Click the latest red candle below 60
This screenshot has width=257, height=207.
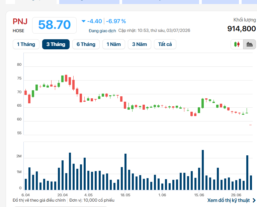click(x=250, y=125)
